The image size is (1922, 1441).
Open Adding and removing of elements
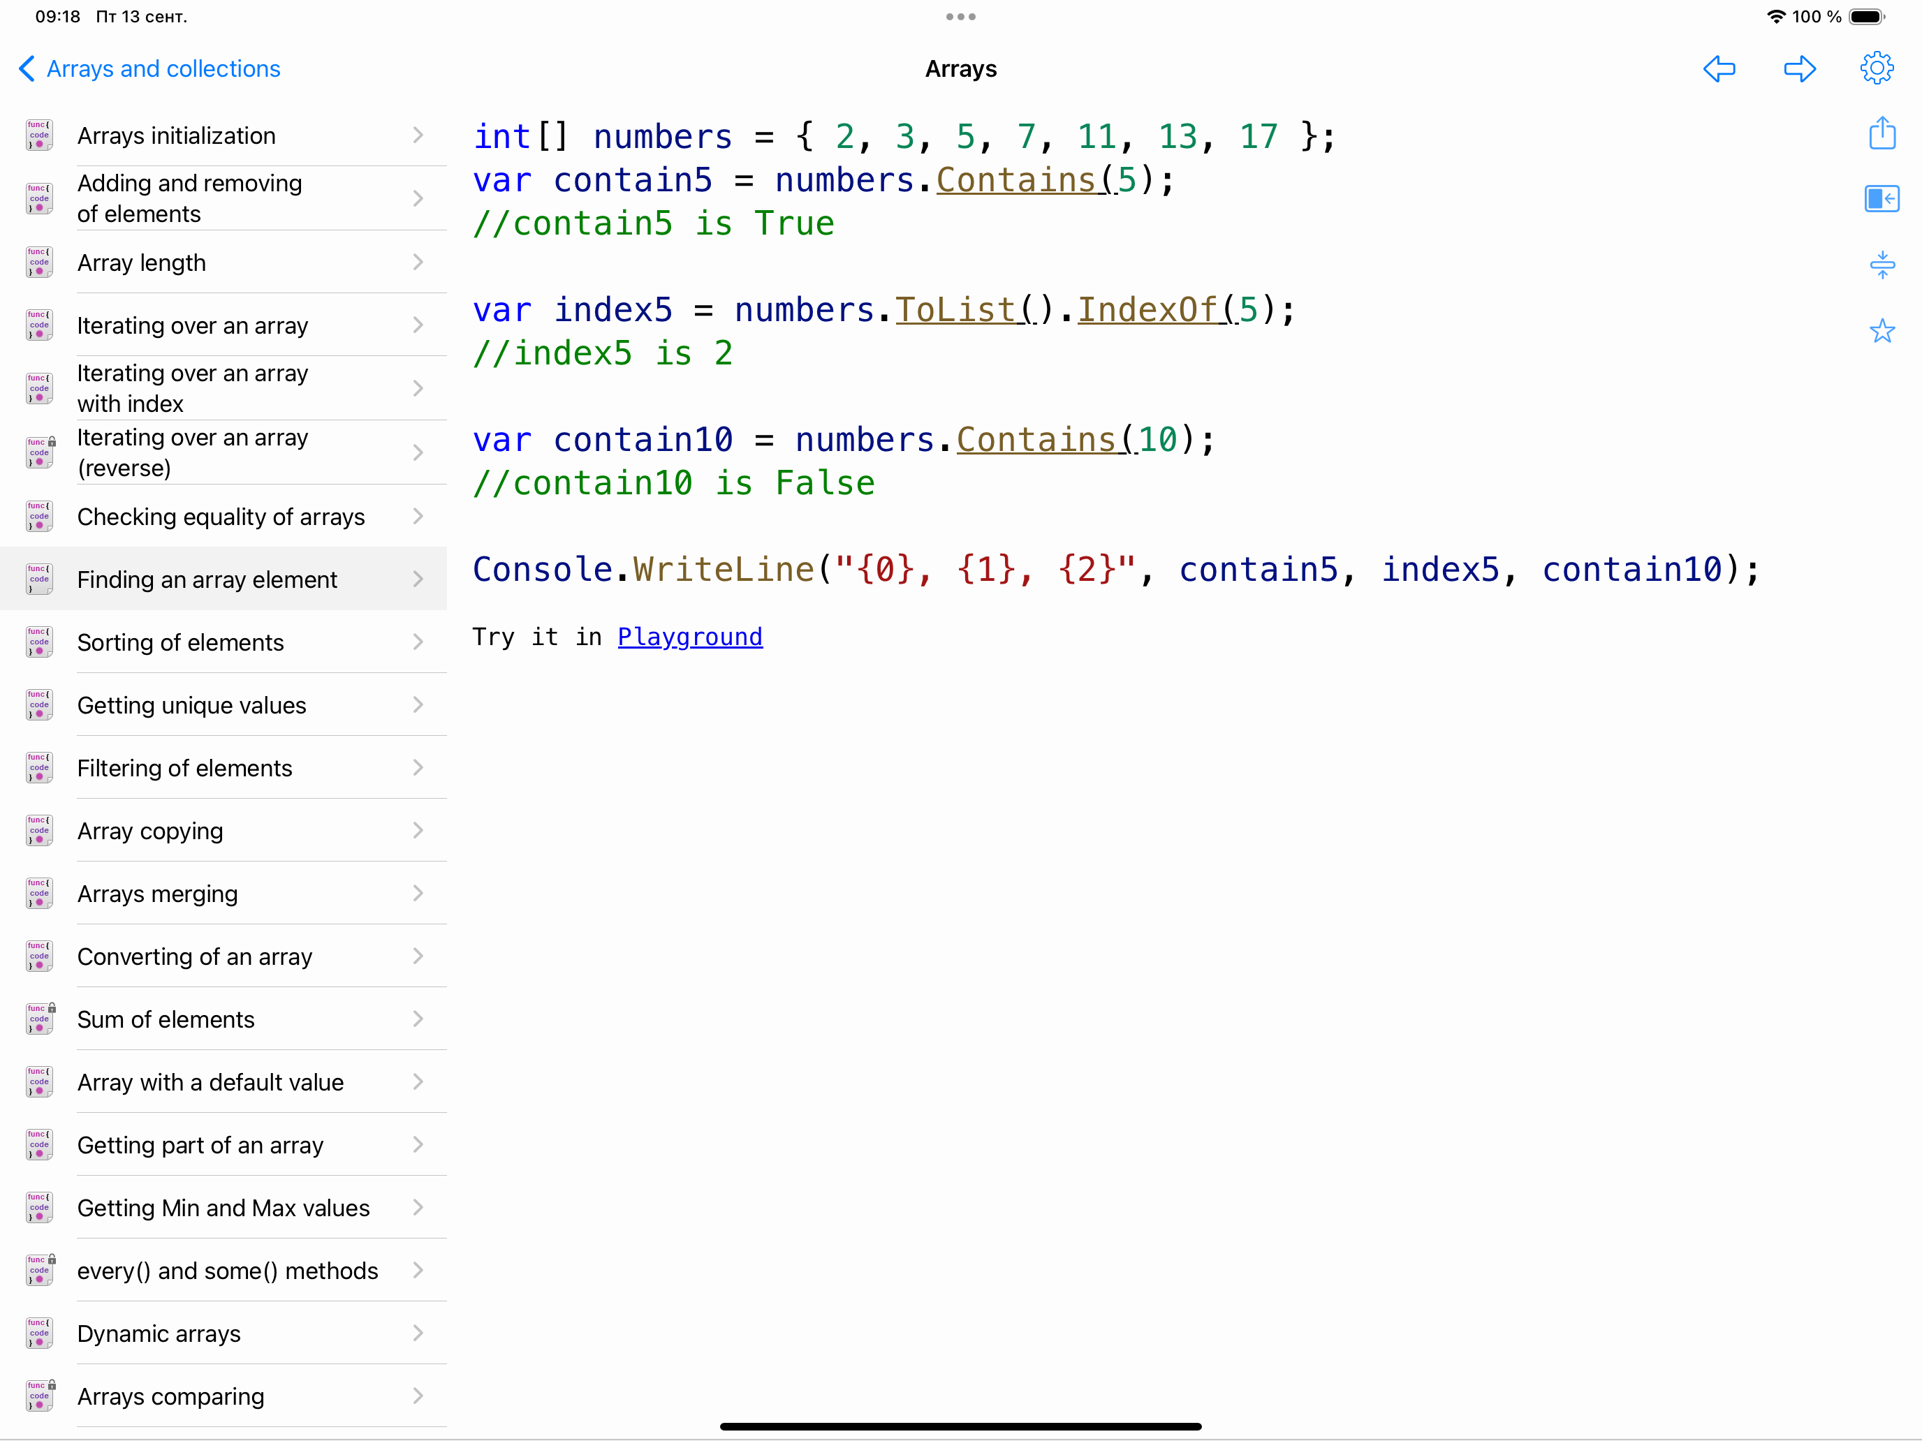click(x=223, y=199)
